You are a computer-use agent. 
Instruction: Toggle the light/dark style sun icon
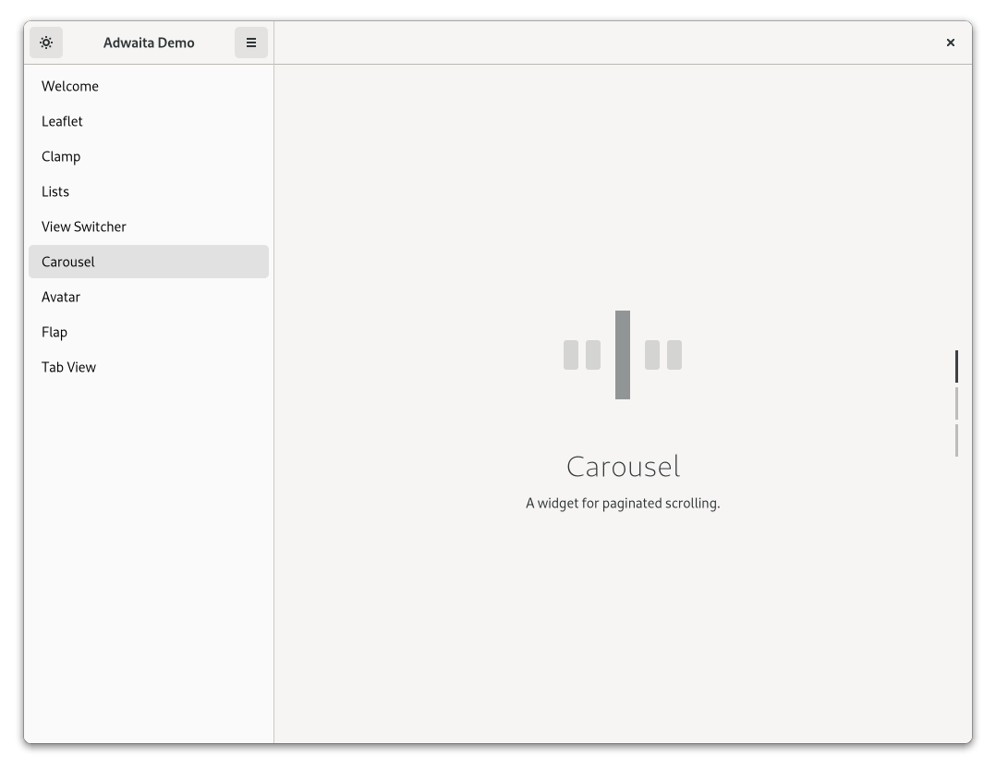[46, 43]
